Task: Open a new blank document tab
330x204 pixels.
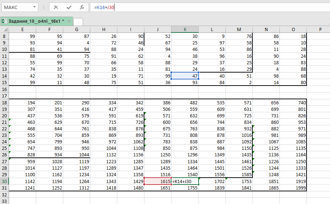Action: tap(78, 22)
